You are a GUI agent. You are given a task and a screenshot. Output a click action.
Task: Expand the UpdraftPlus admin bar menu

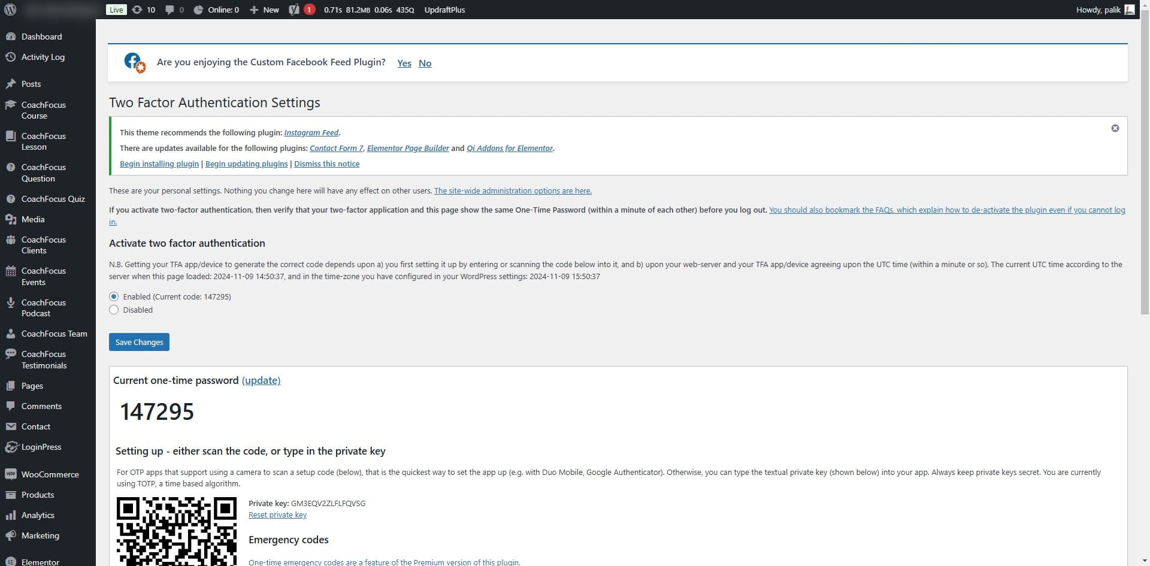[444, 10]
